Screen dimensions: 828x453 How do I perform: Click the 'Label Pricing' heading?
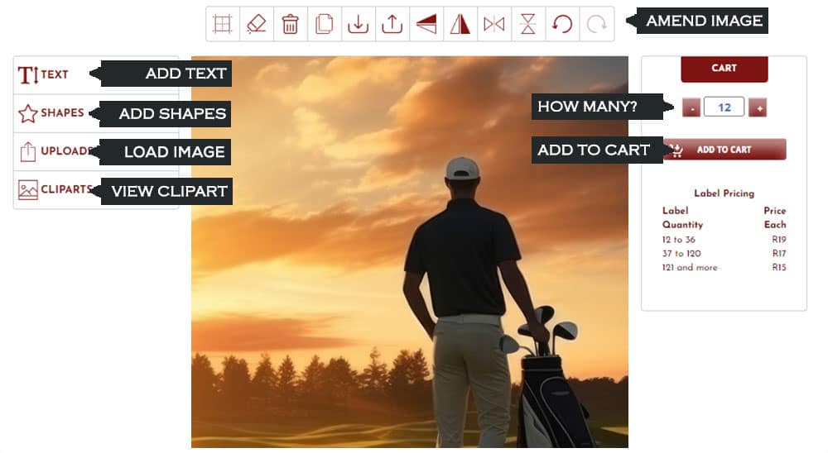coord(724,193)
